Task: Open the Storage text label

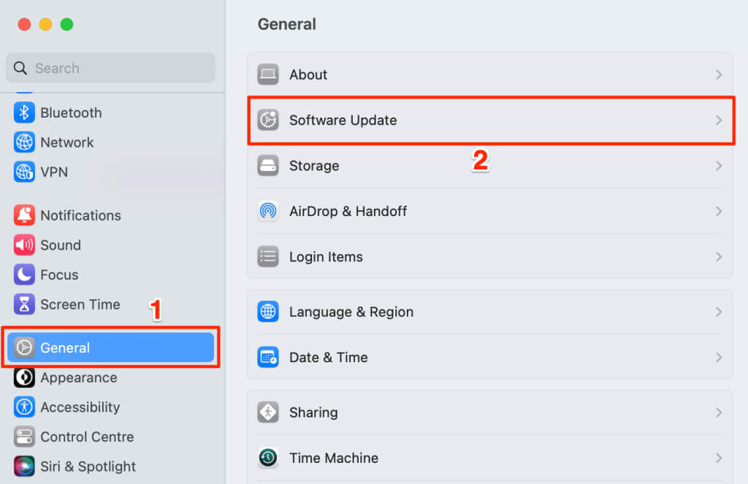Action: pos(314,166)
